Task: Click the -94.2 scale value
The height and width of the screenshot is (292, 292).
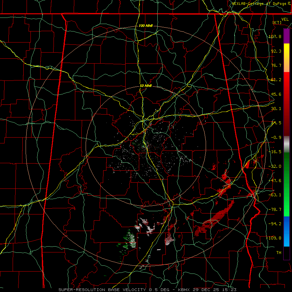Action: [275, 224]
